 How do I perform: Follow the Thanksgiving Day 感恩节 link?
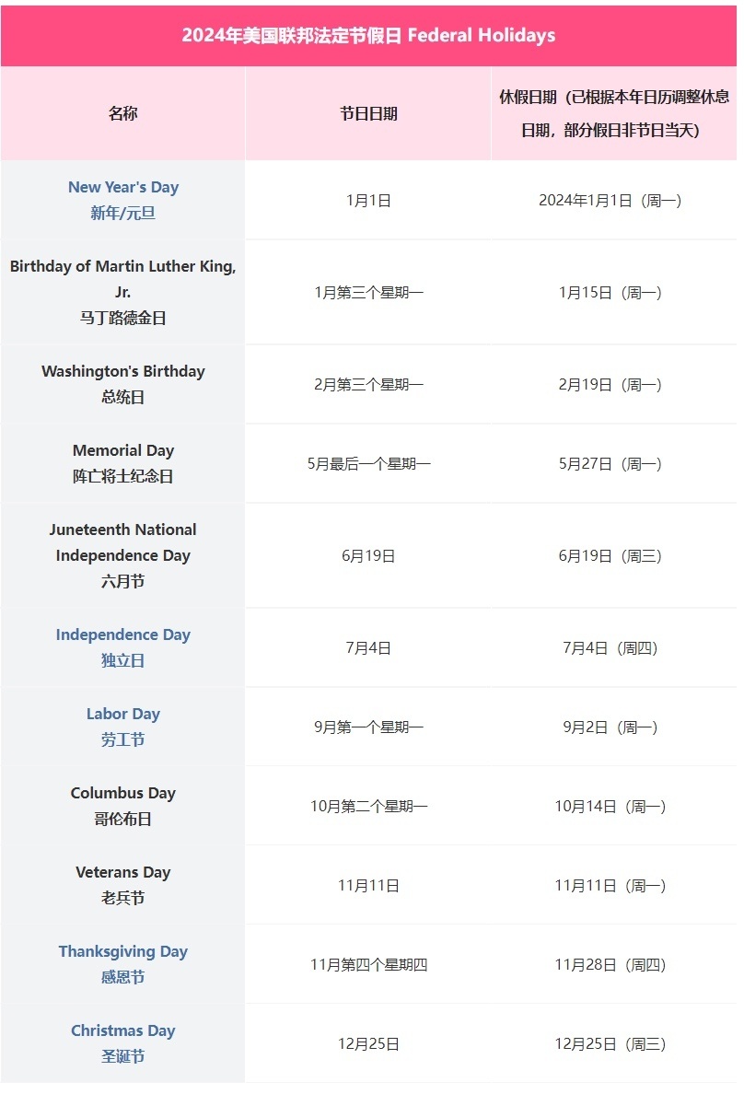click(123, 952)
